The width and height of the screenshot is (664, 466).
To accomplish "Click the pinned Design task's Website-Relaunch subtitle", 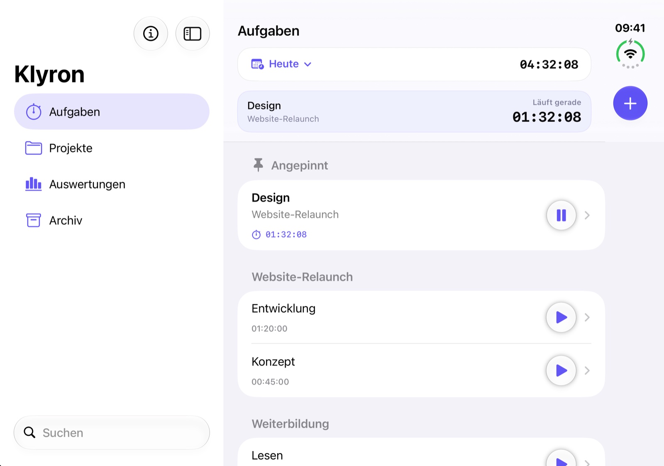I will 295,215.
